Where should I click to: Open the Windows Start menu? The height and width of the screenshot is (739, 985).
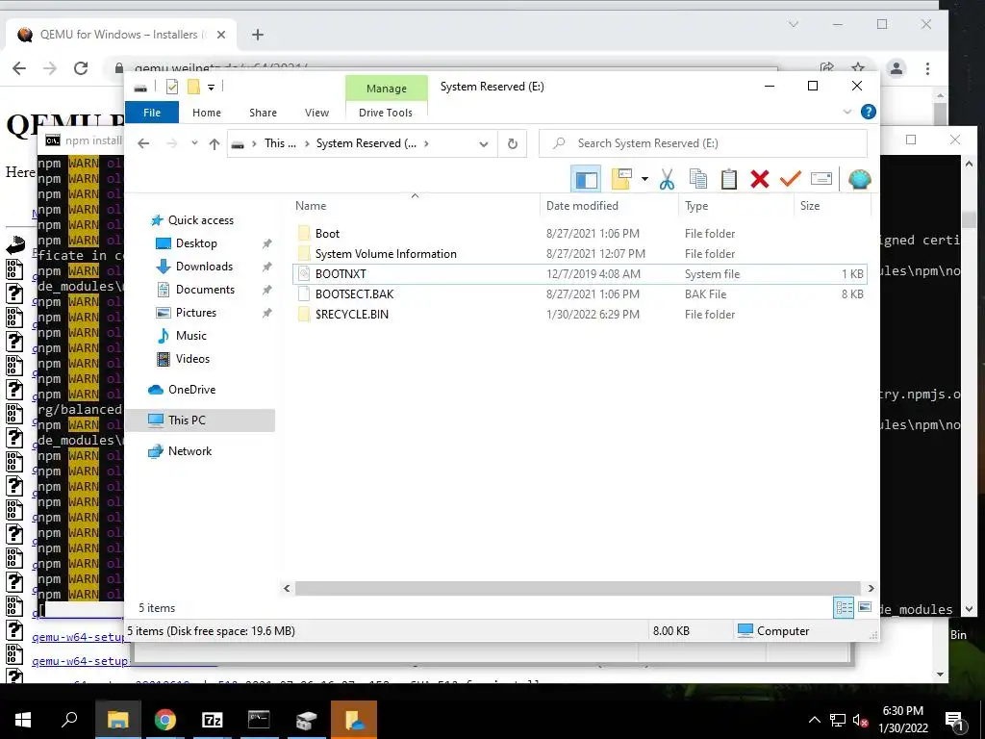(x=23, y=720)
